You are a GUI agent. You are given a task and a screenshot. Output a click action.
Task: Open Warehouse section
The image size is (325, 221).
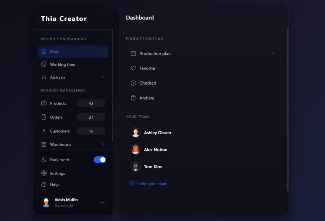coord(73,144)
